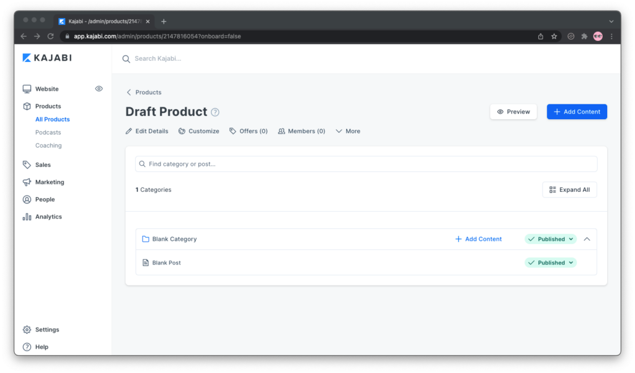Click the browser back arrow

point(24,37)
